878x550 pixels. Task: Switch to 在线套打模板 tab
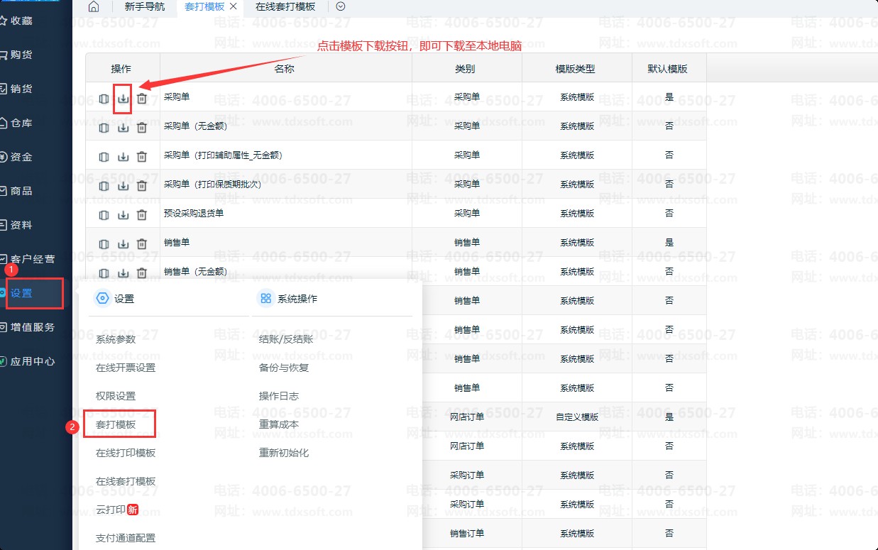pyautogui.click(x=285, y=6)
